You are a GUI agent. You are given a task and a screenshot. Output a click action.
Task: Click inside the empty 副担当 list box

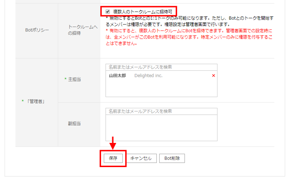[161, 128]
